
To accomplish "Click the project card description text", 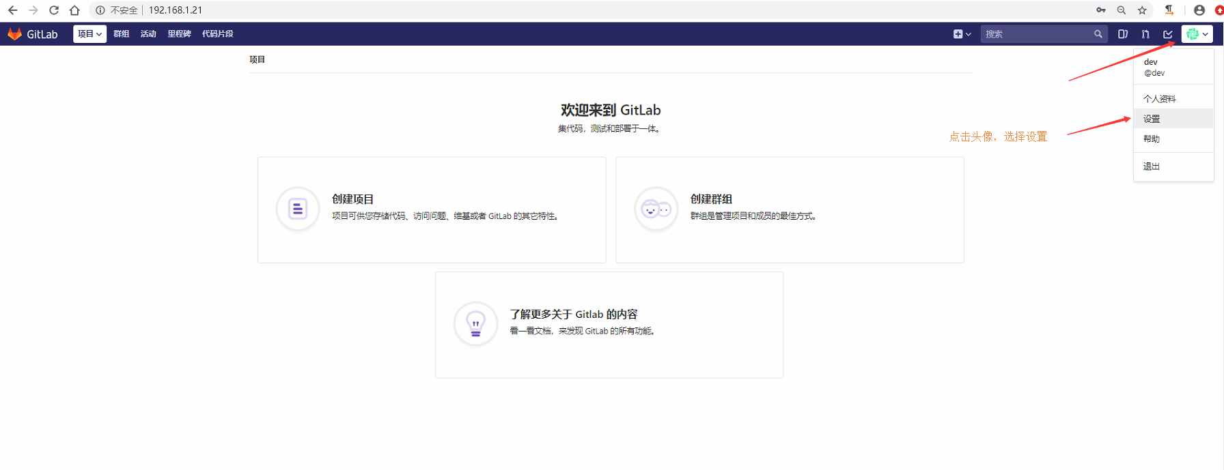I will [446, 216].
